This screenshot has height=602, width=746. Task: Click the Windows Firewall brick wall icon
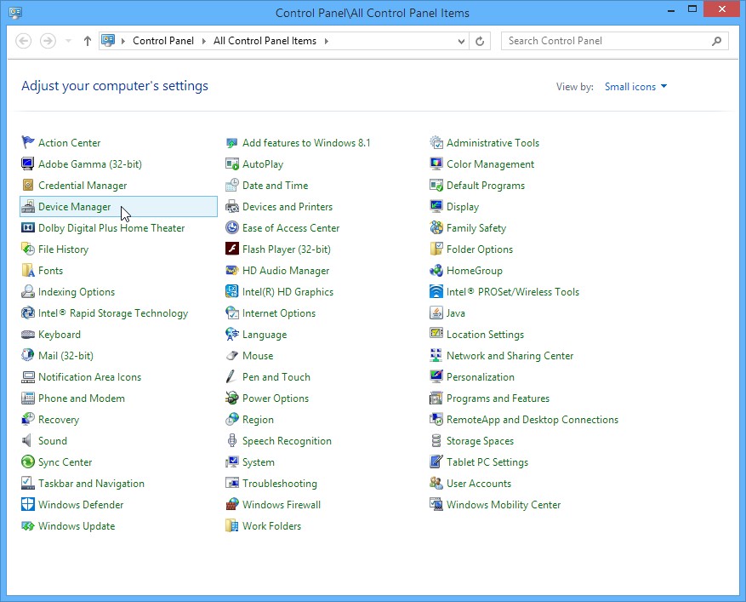(232, 504)
